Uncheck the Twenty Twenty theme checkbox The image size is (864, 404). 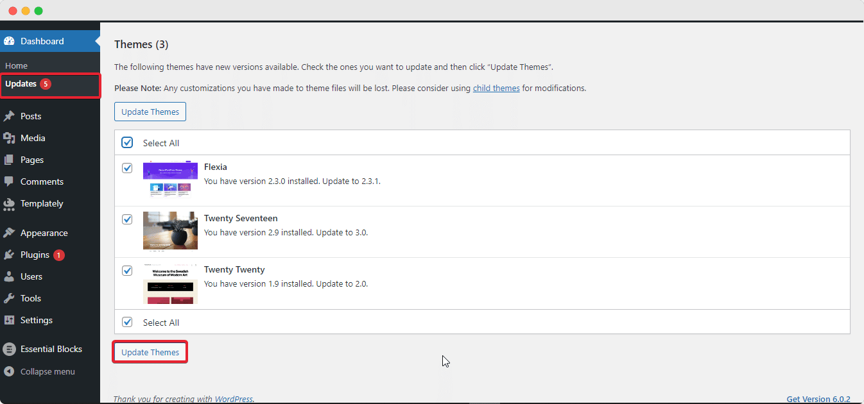click(127, 271)
